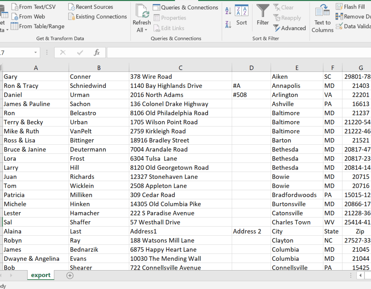Click the Sort Z to A icon

coord(228,25)
